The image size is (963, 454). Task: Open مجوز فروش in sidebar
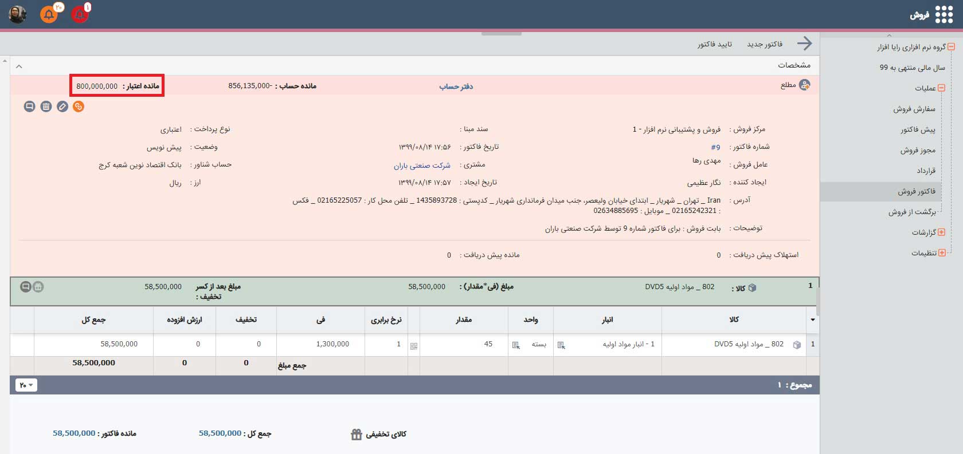pyautogui.click(x=918, y=150)
